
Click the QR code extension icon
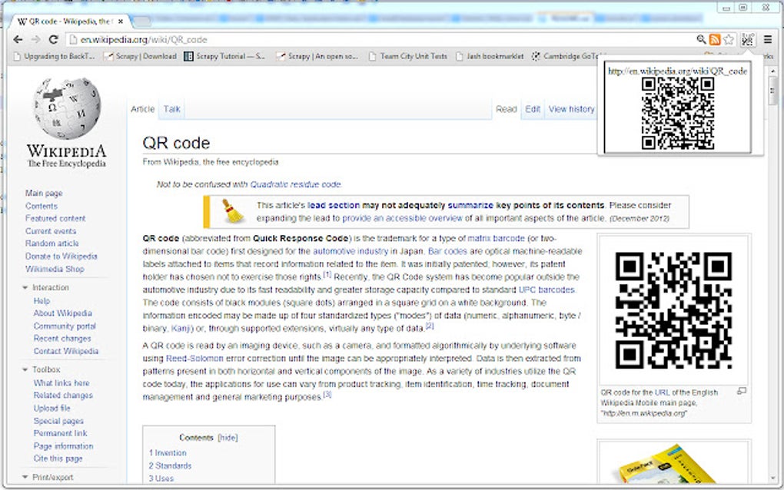pos(748,39)
